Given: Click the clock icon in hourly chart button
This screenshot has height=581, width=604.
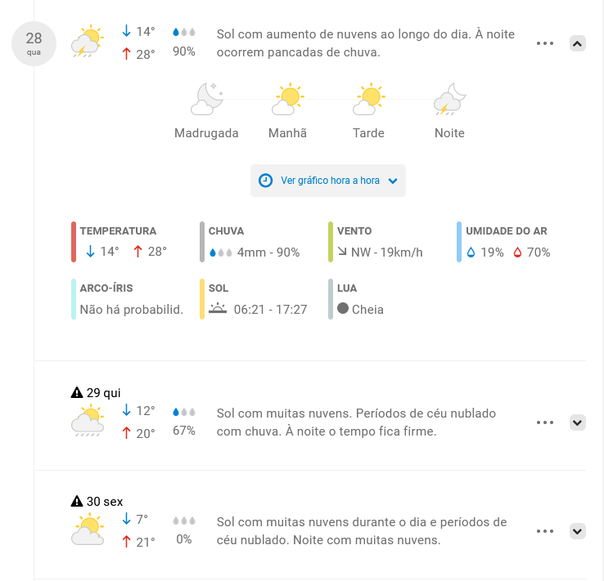Looking at the screenshot, I should [265, 181].
